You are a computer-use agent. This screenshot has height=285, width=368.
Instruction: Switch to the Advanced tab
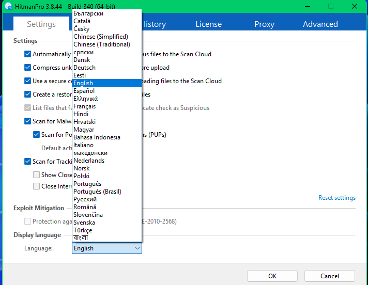pyautogui.click(x=320, y=24)
